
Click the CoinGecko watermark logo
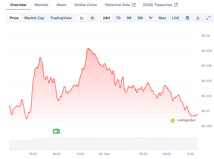pos(183,120)
